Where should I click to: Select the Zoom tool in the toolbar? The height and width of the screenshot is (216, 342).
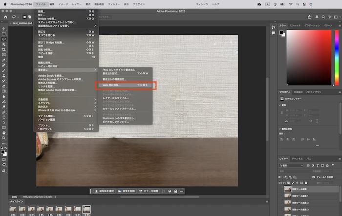pyautogui.click(x=4, y=138)
